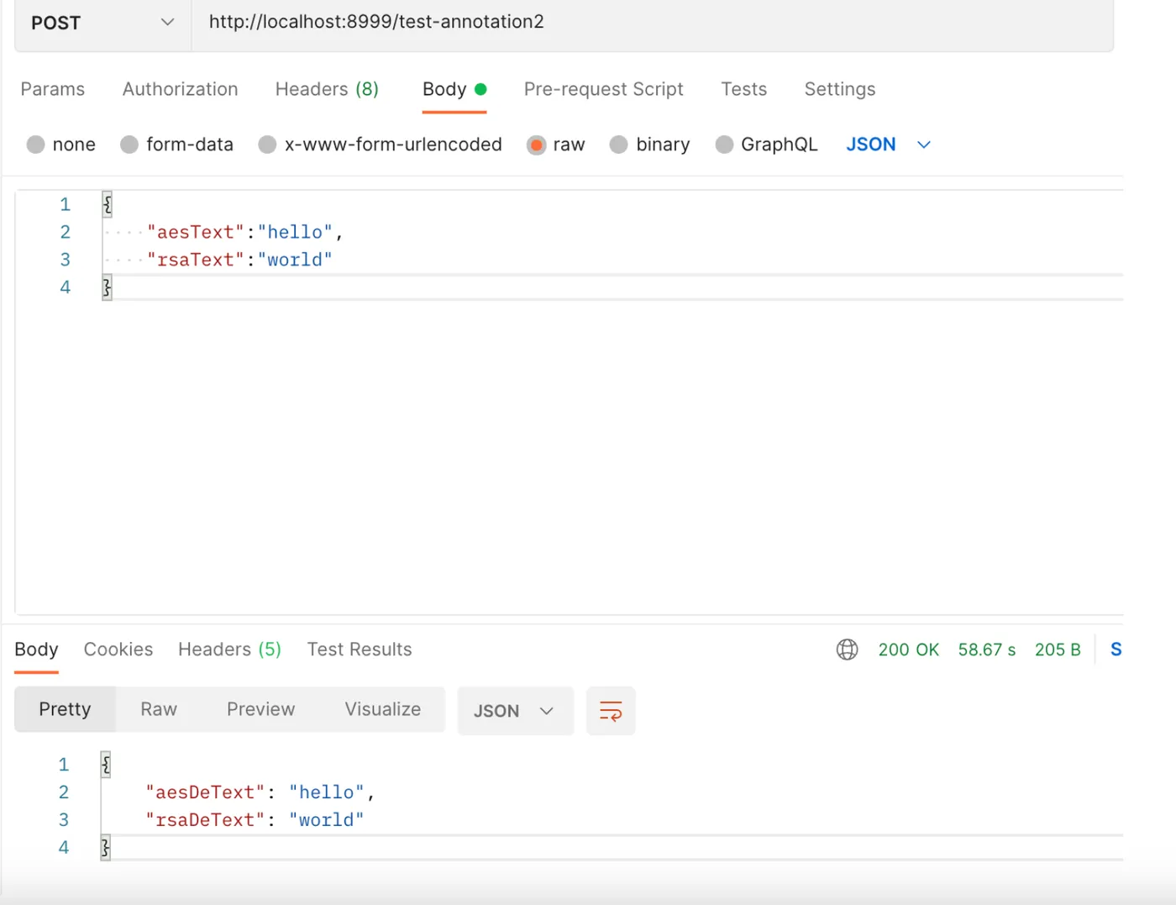
Task: Click response closing brace on line 4
Action: [105, 848]
